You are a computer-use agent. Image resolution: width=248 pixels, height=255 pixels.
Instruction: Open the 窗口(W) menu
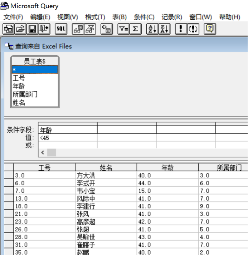click(200, 17)
